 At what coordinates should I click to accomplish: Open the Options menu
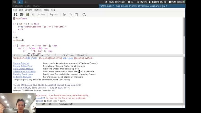point(29,10)
